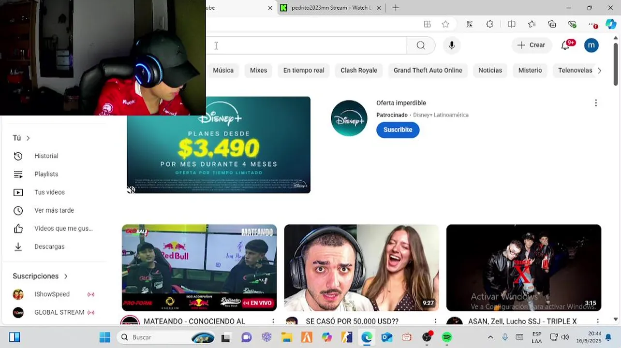
Task: Open Widgets panel in taskbar corner
Action: pos(15,337)
